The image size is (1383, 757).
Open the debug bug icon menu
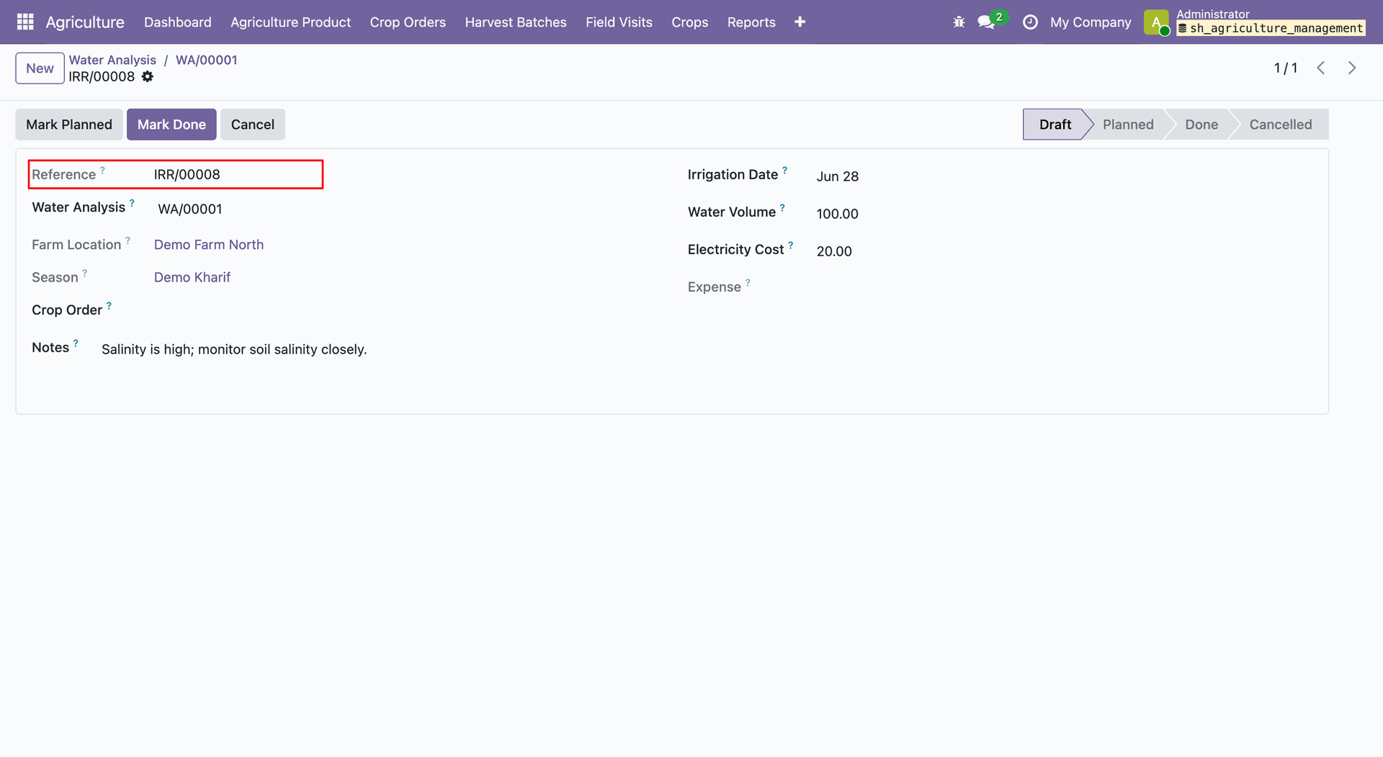pyautogui.click(x=959, y=22)
